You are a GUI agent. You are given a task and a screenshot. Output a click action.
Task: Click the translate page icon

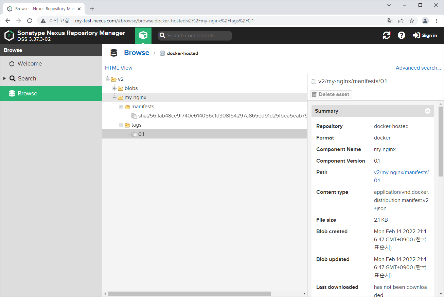390,21
